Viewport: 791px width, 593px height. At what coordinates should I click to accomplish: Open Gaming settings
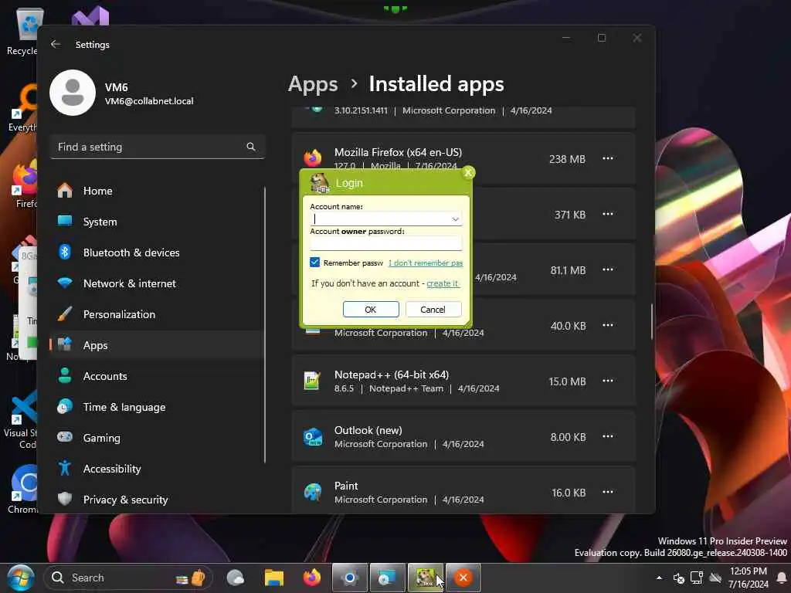(x=156, y=438)
